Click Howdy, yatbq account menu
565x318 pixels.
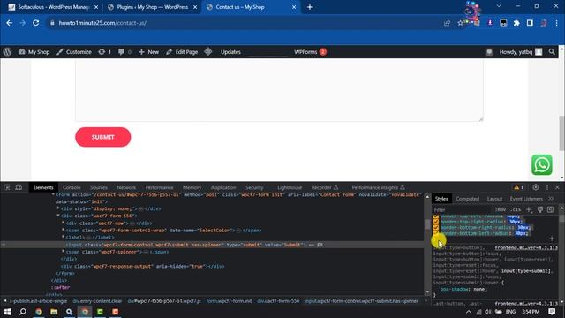click(520, 52)
